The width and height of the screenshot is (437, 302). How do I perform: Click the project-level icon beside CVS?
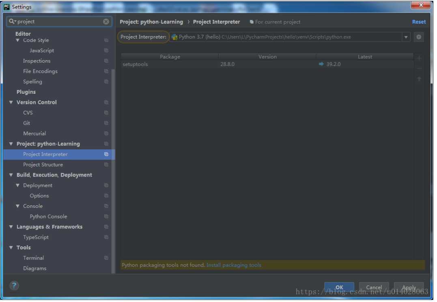pos(106,113)
